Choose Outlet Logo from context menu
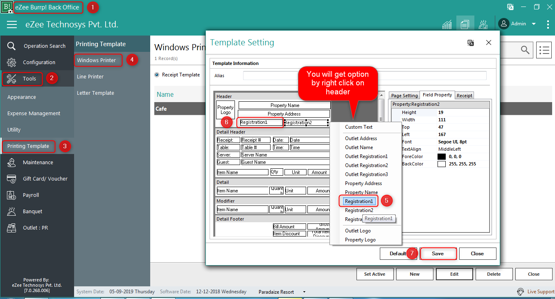 [x=358, y=231]
